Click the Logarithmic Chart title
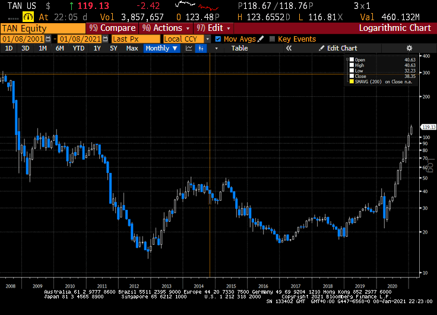Viewport: 437px width, 315px height. [x=395, y=28]
